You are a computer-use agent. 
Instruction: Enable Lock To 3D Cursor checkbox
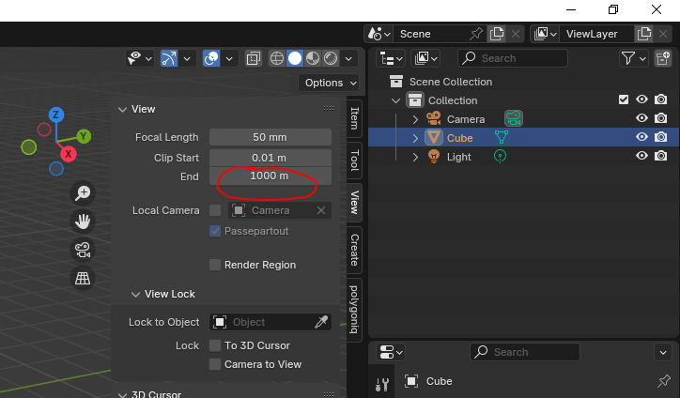[x=215, y=345]
